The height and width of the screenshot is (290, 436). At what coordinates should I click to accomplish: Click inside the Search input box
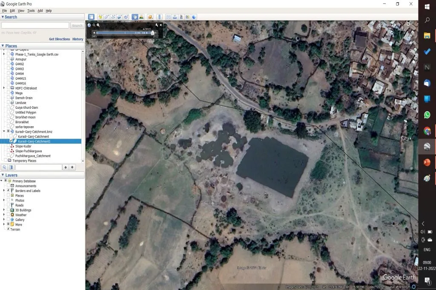[35, 25]
